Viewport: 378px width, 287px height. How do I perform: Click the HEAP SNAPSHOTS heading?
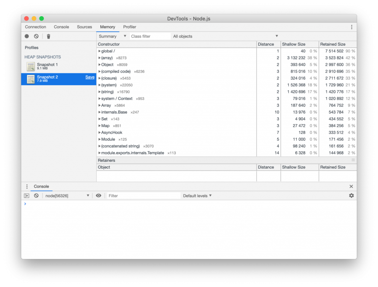(43, 57)
